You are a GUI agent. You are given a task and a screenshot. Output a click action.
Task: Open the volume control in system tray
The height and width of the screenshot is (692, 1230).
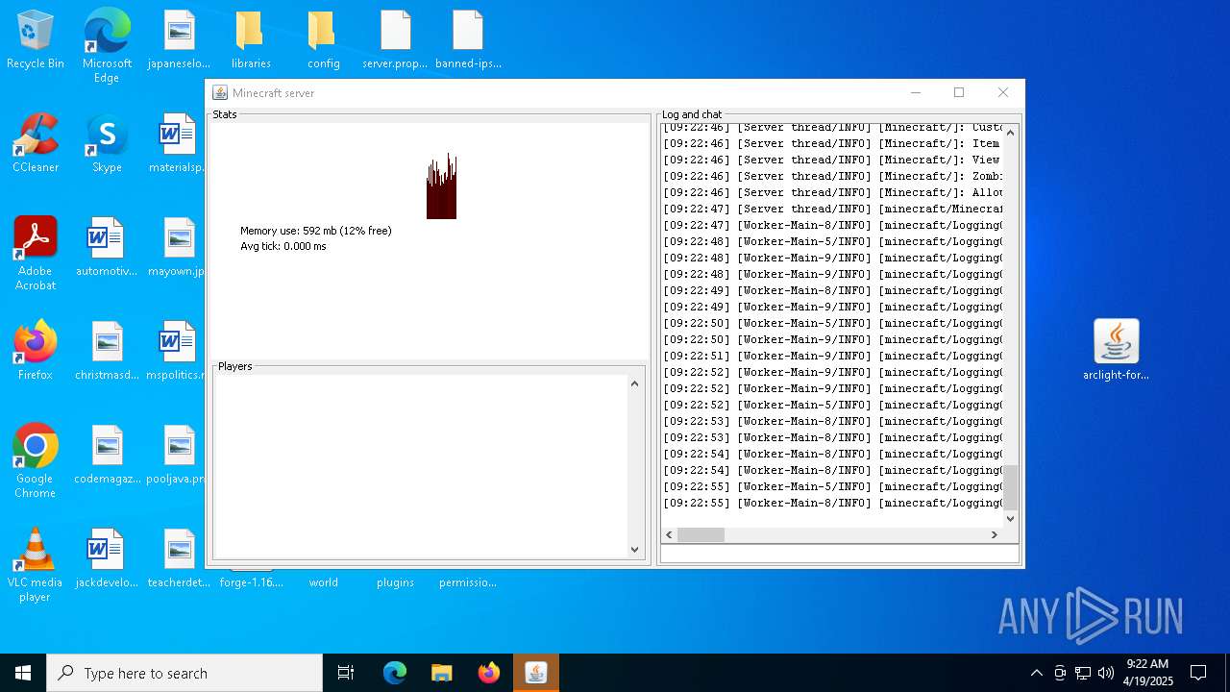click(1106, 673)
